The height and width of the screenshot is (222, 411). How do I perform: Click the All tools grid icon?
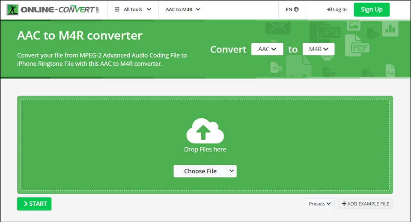(117, 9)
